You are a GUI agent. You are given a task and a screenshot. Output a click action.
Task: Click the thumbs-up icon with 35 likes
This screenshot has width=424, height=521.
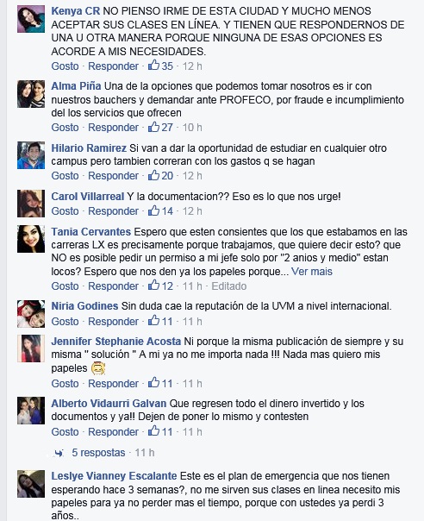[153, 66]
